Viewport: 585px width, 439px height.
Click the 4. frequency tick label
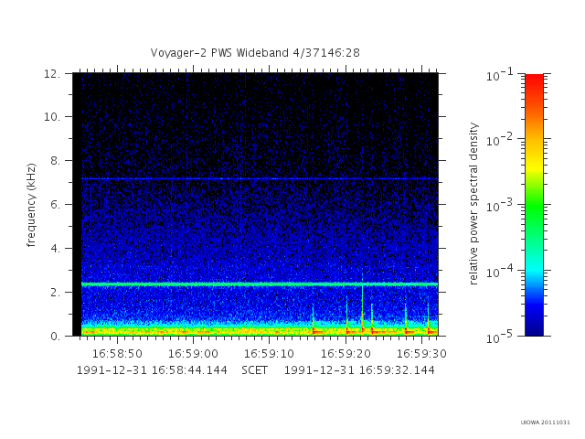click(55, 248)
